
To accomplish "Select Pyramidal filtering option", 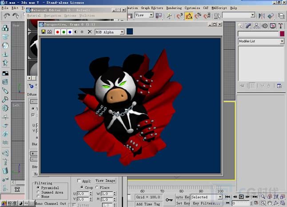I will point(38,187).
